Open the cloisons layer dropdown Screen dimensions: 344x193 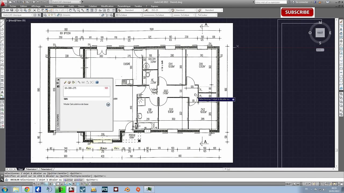tap(75, 15)
